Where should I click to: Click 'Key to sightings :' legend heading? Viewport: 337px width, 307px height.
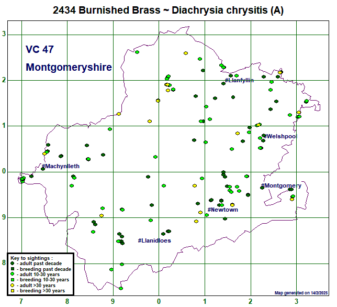31,258
